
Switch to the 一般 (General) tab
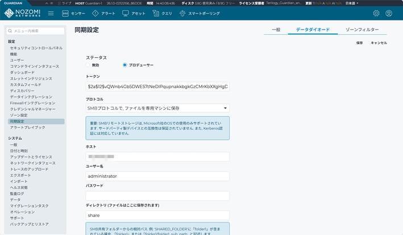coord(276,30)
